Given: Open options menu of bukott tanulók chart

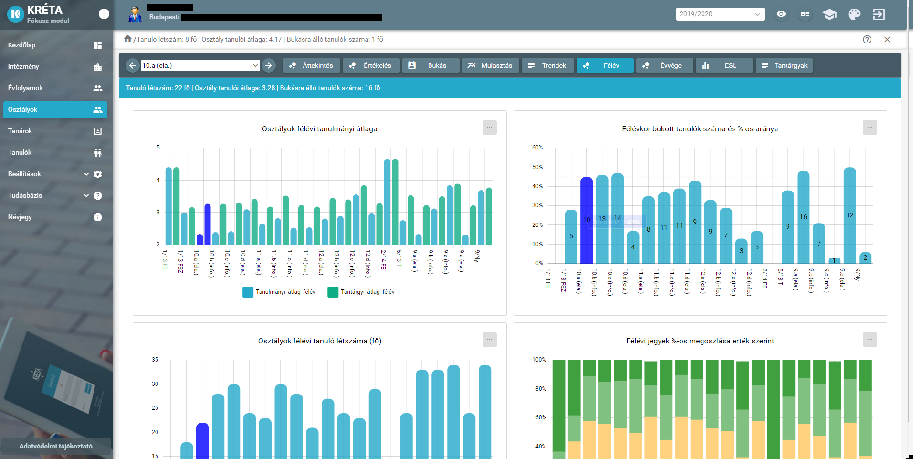Looking at the screenshot, I should [870, 128].
